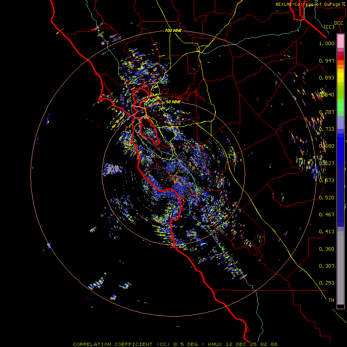Select the 0.947 legend value

327,61
